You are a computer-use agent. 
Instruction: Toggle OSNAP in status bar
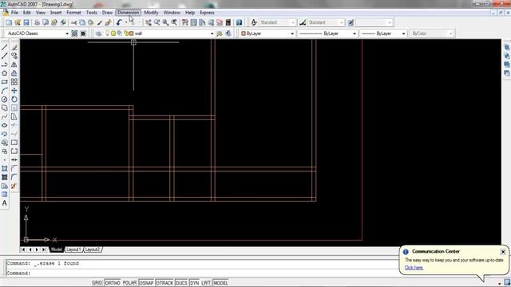click(146, 283)
